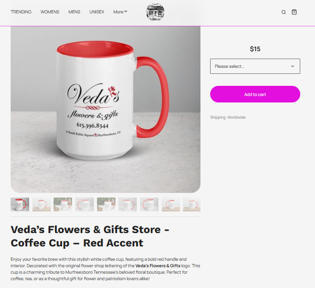
Task: Open the search icon in header
Action: 284,12
